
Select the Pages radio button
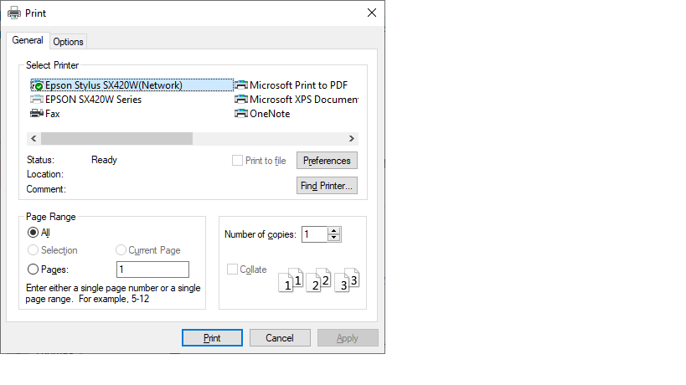point(34,269)
